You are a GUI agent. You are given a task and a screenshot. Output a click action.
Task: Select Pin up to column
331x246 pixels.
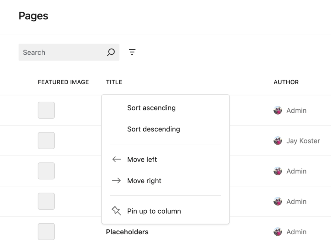[154, 211]
